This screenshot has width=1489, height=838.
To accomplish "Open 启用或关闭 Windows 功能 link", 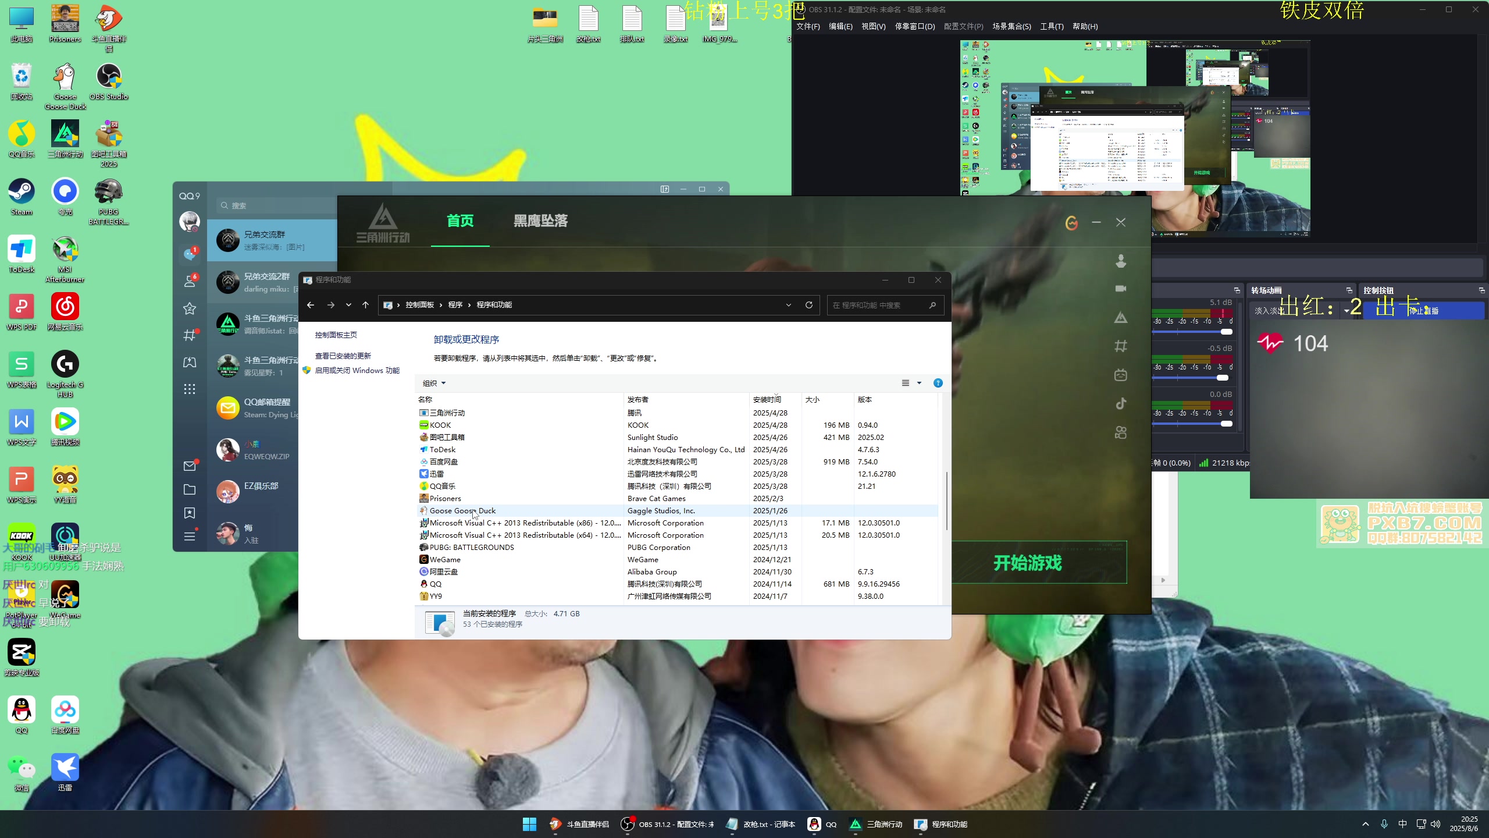I will [x=357, y=371].
